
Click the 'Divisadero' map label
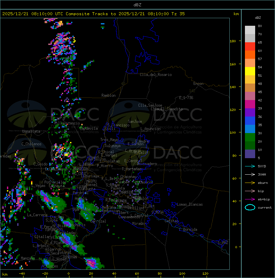(147, 164)
